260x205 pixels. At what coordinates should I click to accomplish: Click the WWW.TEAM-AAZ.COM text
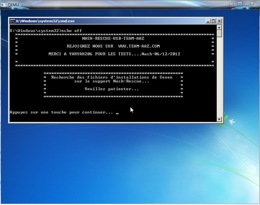139,46
